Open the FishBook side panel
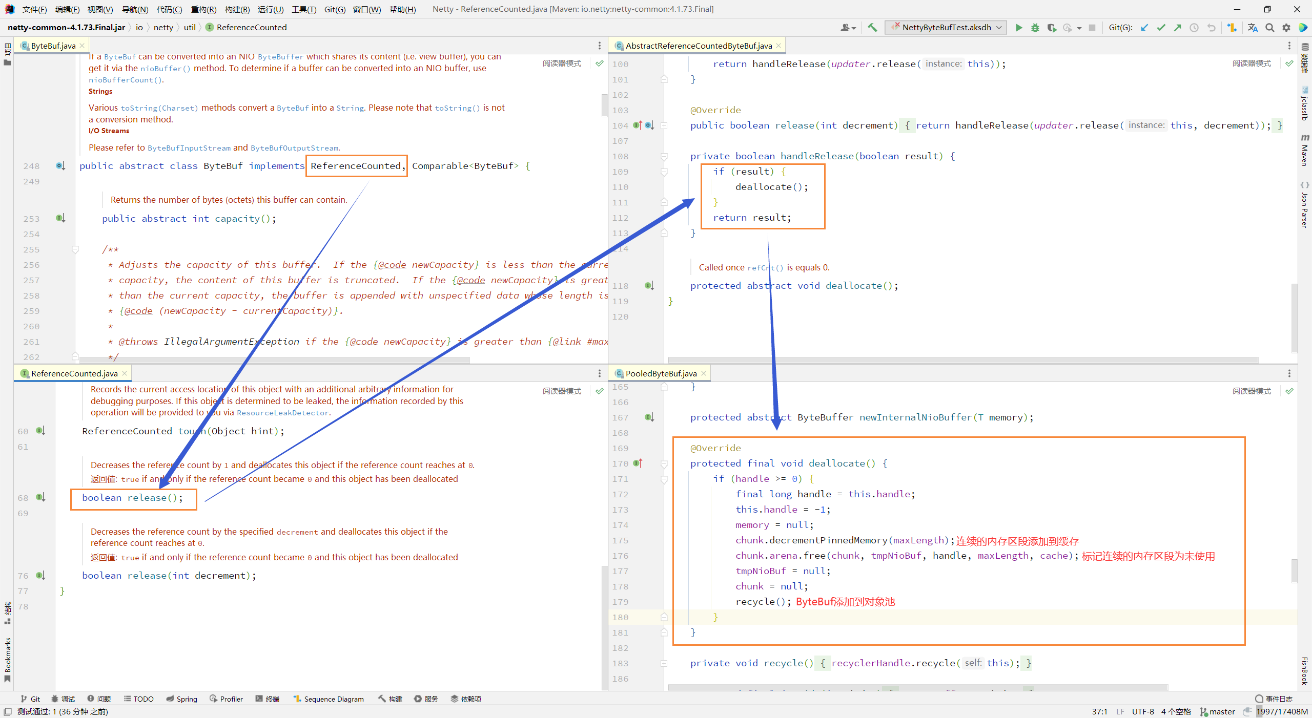The height and width of the screenshot is (718, 1312). click(1305, 670)
